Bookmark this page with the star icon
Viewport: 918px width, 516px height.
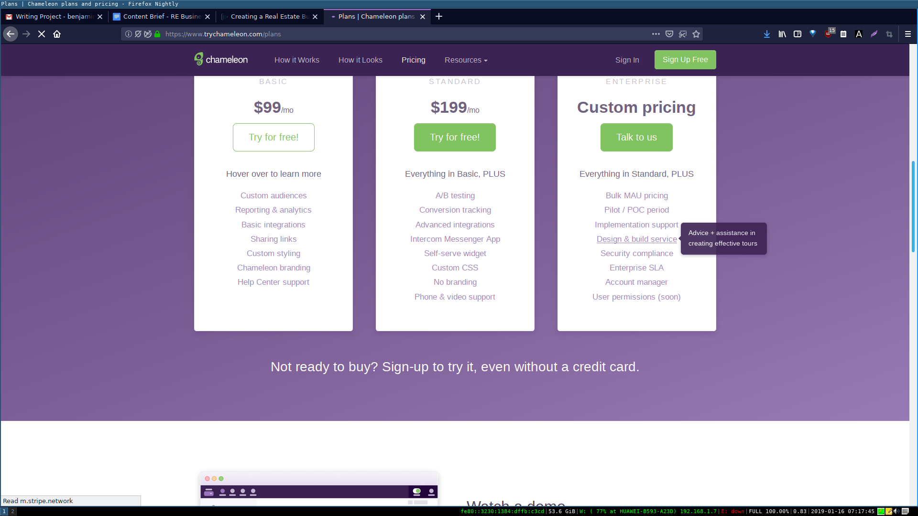pos(696,34)
